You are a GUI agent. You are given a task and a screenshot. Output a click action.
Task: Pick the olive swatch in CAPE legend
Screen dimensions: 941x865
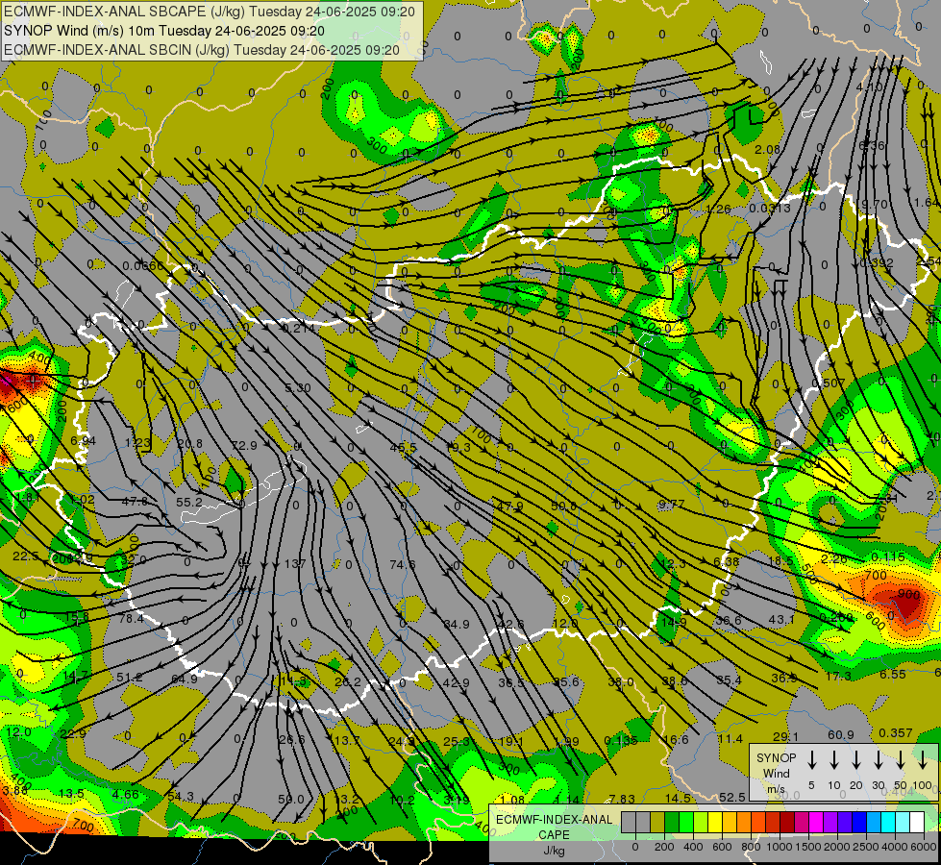[657, 823]
